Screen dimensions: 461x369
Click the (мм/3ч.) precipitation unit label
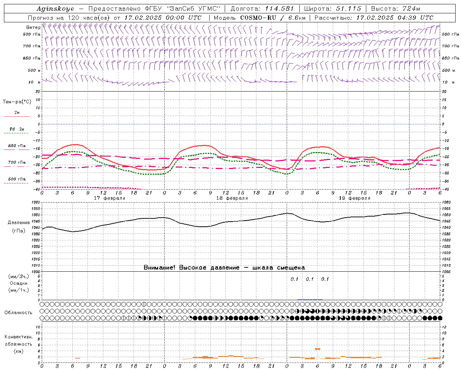[x=18, y=276]
